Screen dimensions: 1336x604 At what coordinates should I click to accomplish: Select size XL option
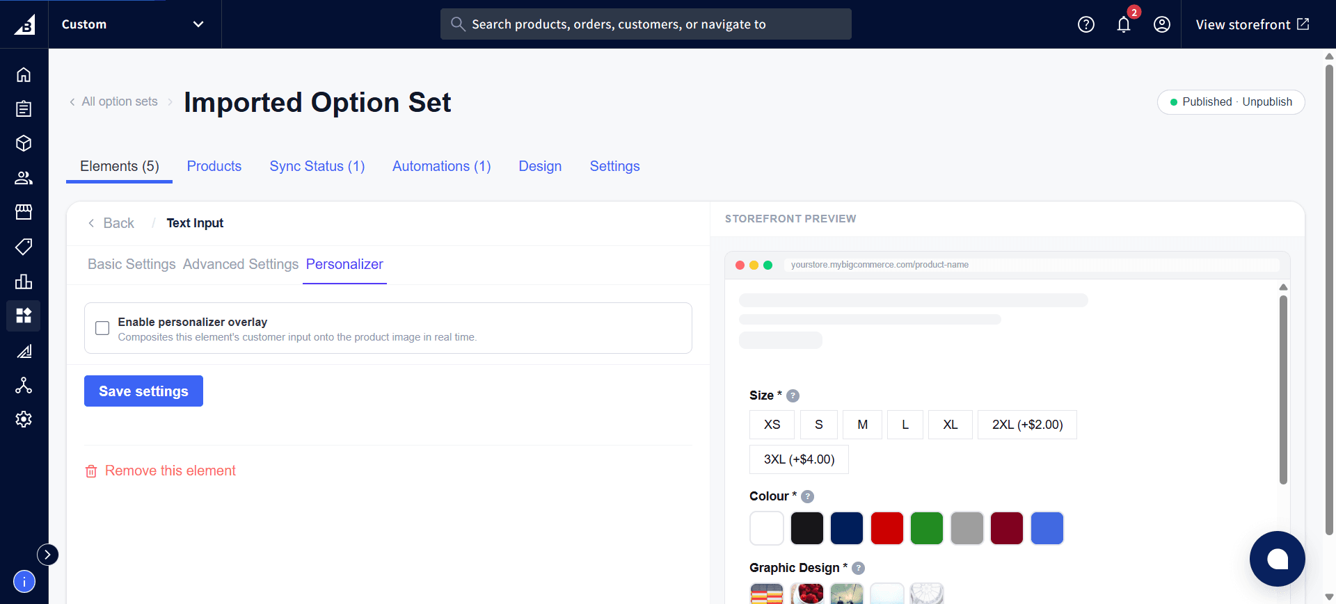tap(951, 425)
